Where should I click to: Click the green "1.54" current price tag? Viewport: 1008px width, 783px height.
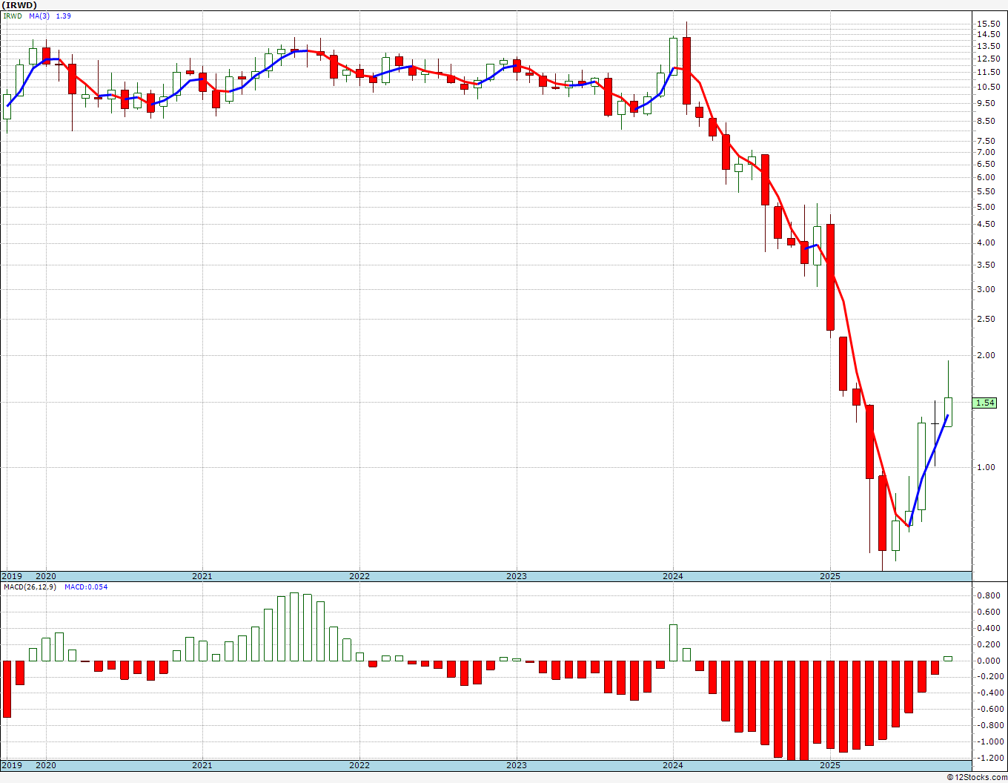pos(986,403)
